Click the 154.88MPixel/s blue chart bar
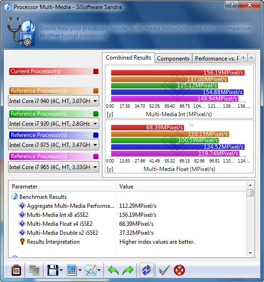 177,92
